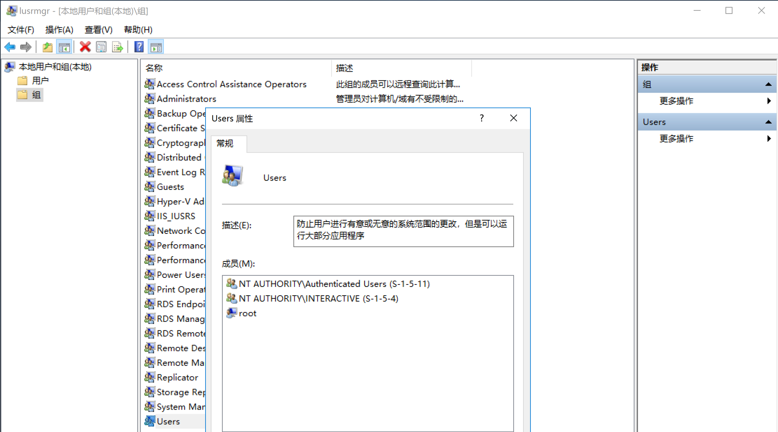778x432 pixels.
Task: Select the 常规 tab in Users dialog
Action: [x=225, y=144]
